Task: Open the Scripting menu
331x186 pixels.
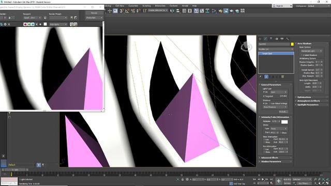Action: pos(146,6)
